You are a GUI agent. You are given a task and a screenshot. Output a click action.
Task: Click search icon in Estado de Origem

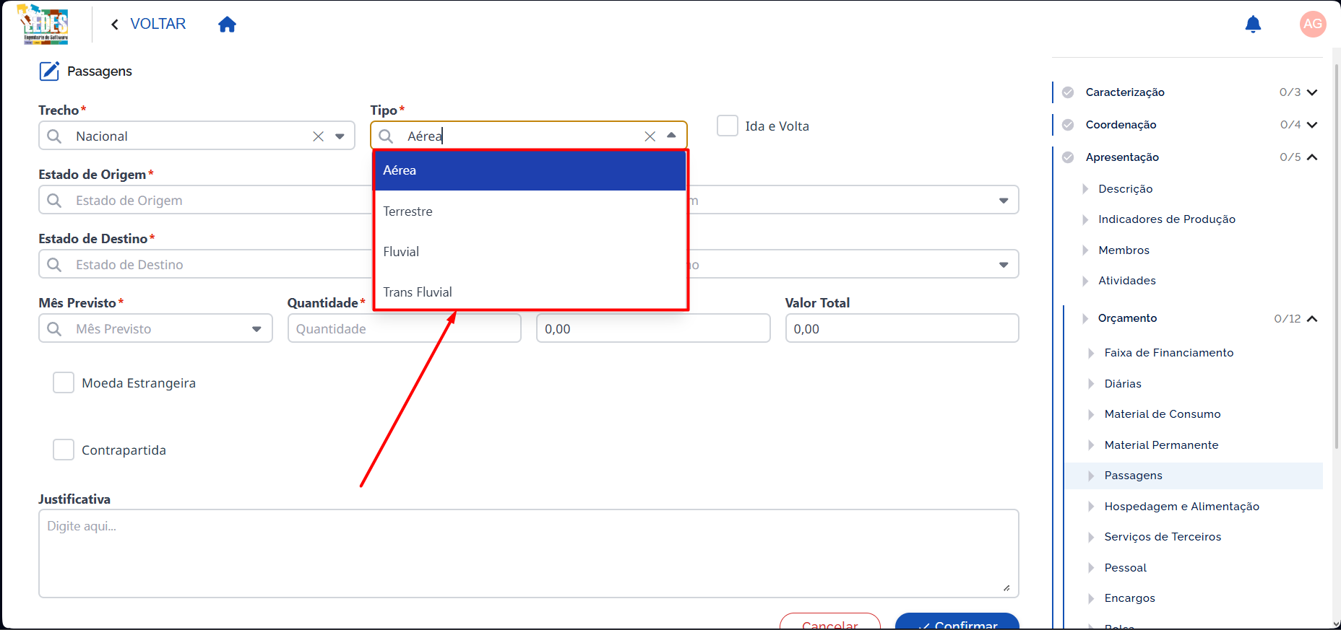click(54, 200)
